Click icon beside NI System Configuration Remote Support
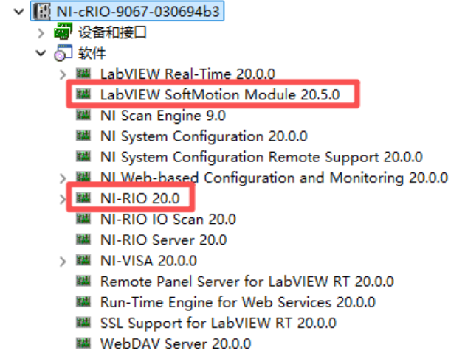The width and height of the screenshot is (465, 353). [x=83, y=156]
